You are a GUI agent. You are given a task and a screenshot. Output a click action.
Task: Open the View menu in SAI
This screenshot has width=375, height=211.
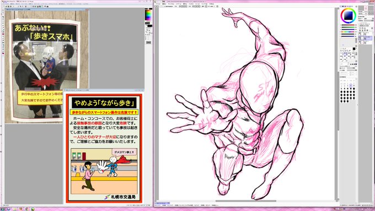[197, 4]
